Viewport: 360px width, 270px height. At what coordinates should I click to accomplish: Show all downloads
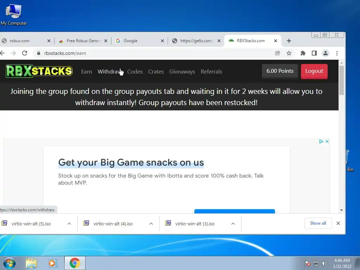318,223
